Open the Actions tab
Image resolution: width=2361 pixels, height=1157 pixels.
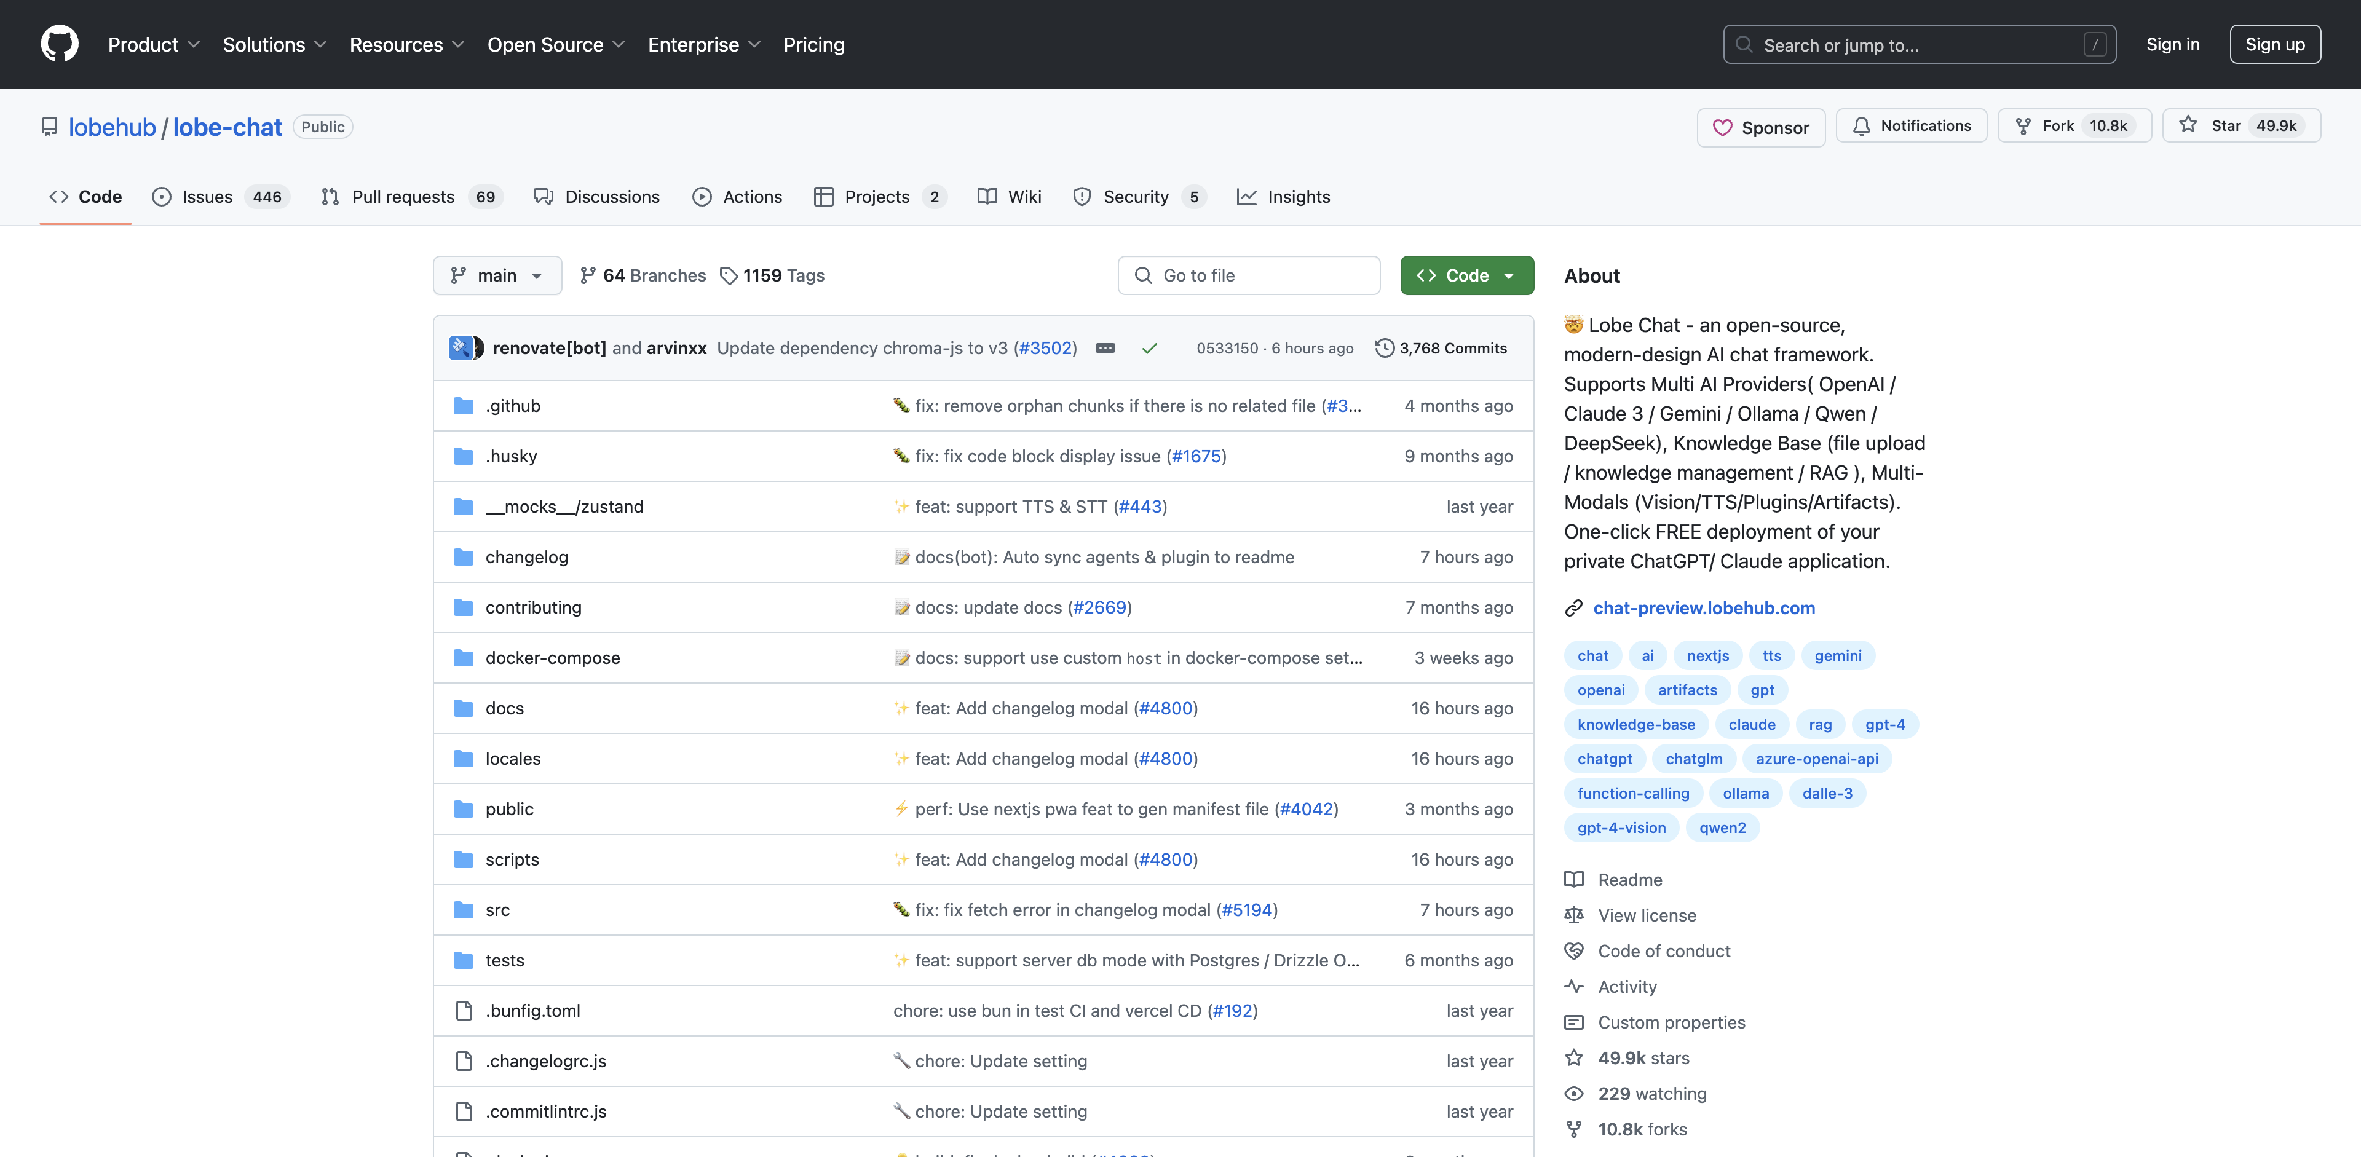click(x=737, y=196)
